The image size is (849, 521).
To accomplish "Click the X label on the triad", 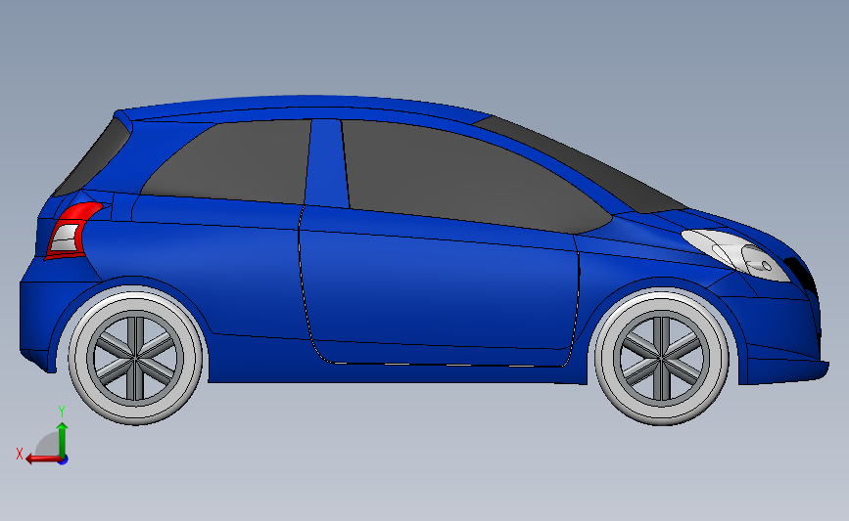I will pyautogui.click(x=20, y=454).
